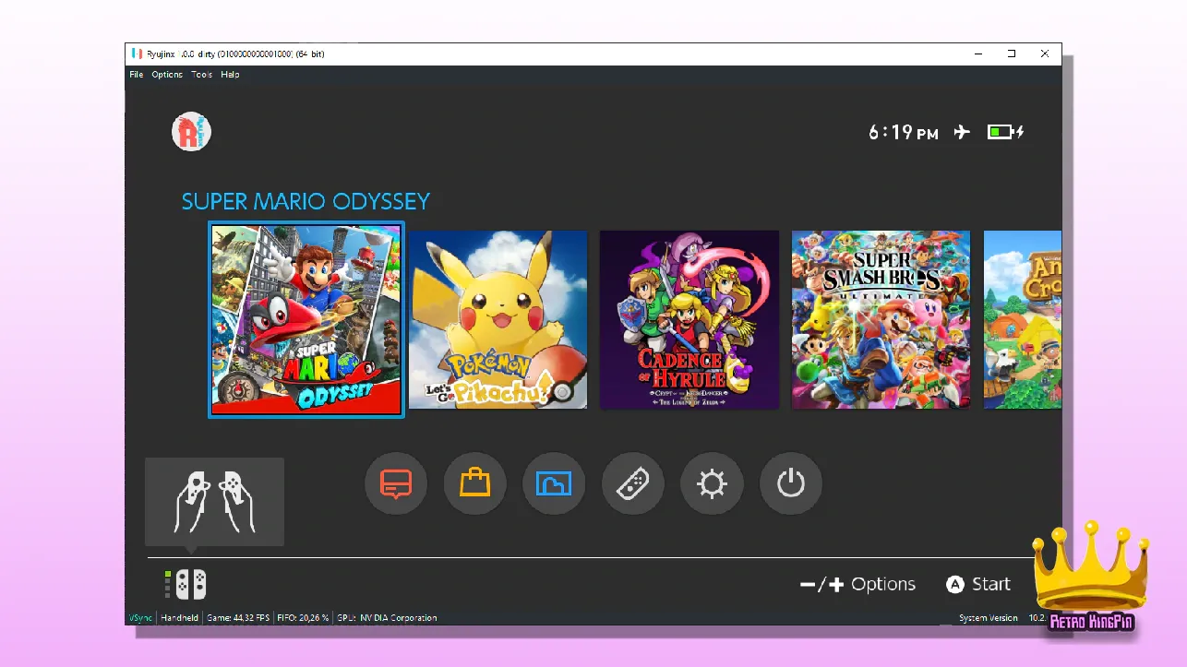
Task: Select the Super Mario Odyssey game tile
Action: click(x=306, y=319)
